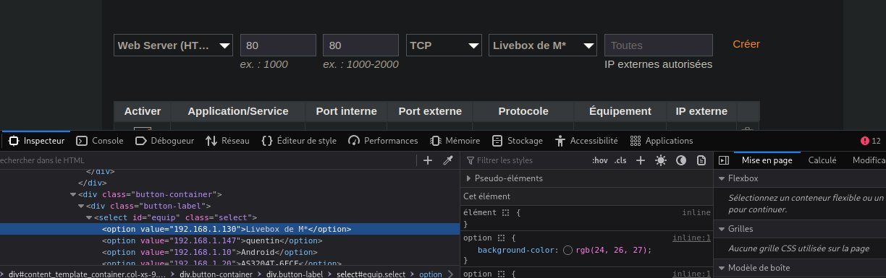Click the three-pane inspector toggle icon
Viewport: 886px width, 278px height.
(x=723, y=160)
